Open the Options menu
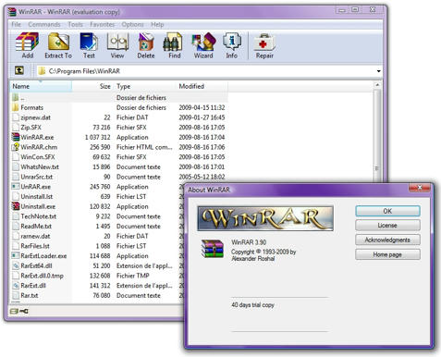 tap(132, 24)
